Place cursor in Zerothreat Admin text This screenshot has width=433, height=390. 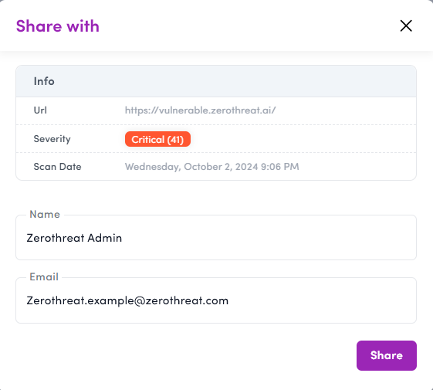(74, 238)
